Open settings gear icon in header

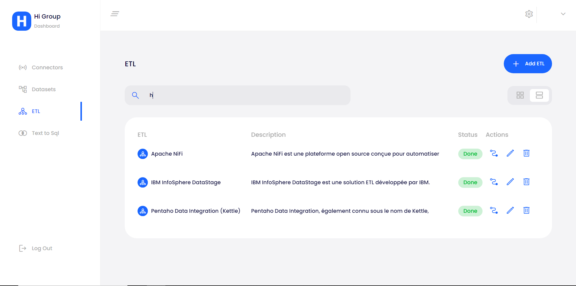(529, 14)
